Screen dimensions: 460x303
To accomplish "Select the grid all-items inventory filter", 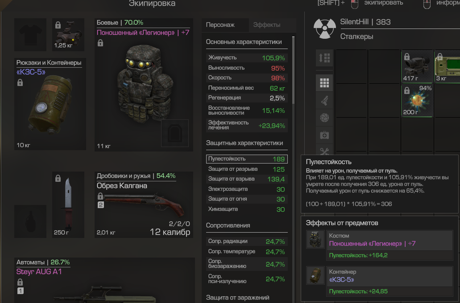I will [x=324, y=83].
